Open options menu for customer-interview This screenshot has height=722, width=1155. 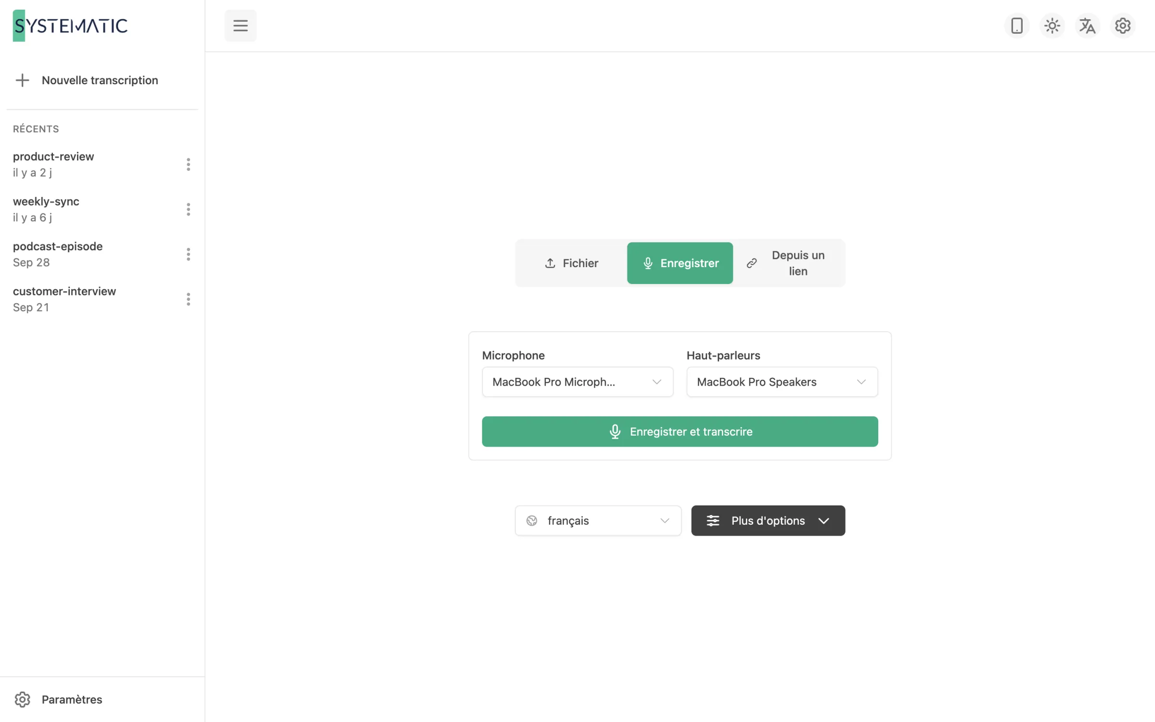click(x=188, y=299)
